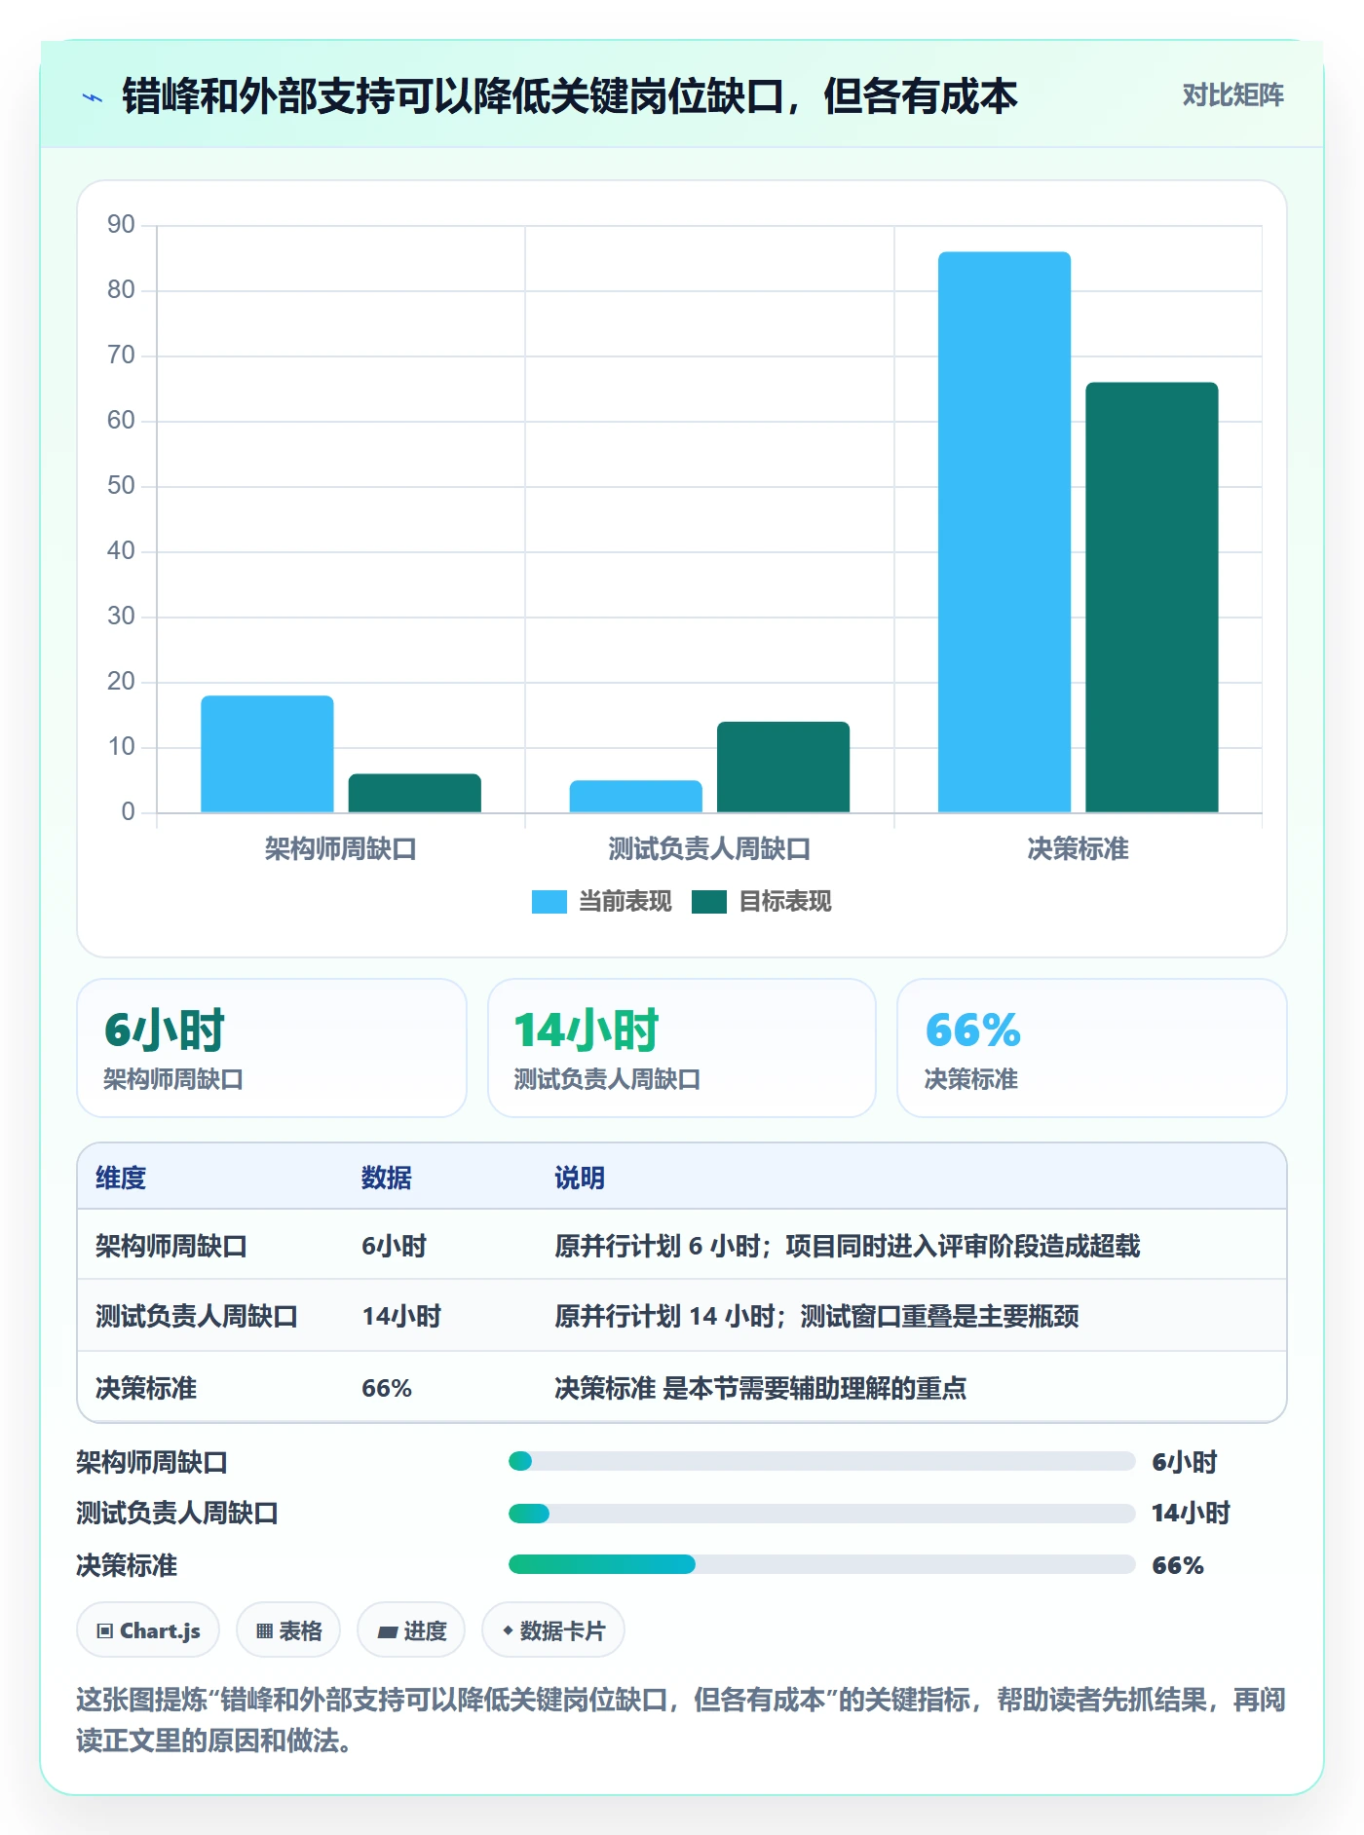Select the blue 决策标准 bar
The width and height of the screenshot is (1364, 1835).
[1004, 532]
